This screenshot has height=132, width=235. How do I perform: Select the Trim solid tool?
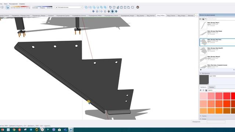(x=101, y=7)
